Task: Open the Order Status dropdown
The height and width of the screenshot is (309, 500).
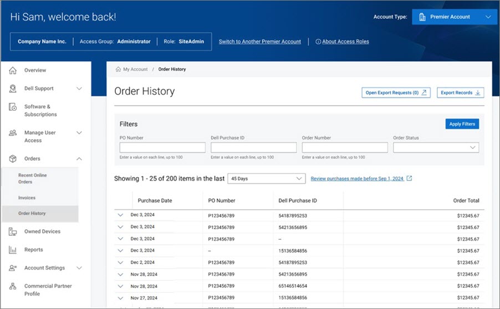Action: point(436,147)
